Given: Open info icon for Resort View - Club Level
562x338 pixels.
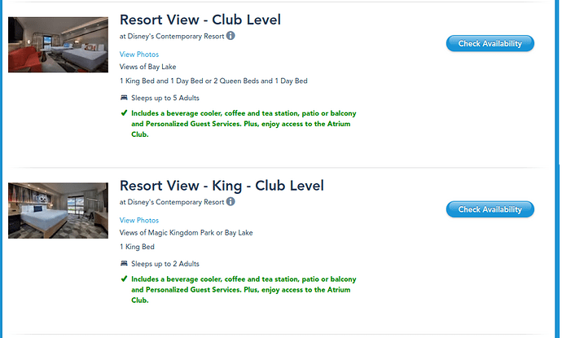Looking at the screenshot, I should 231,36.
